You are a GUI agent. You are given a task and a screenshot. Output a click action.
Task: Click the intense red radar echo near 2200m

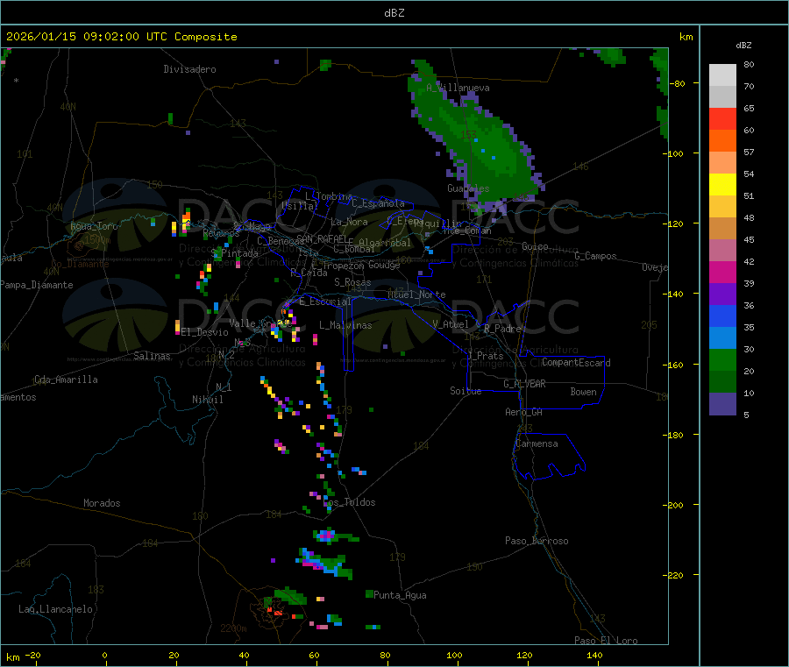[277, 612]
